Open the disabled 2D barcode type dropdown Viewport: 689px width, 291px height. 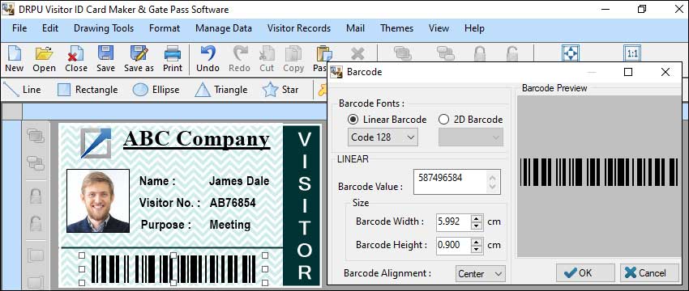pyautogui.click(x=471, y=137)
